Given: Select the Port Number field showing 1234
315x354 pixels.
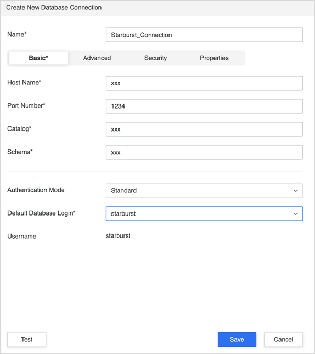Looking at the screenshot, I should tap(204, 106).
